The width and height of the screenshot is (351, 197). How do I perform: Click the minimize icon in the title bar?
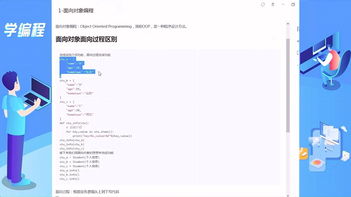283,5
